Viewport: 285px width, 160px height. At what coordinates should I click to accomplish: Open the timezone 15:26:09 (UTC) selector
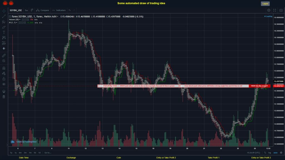[x=253, y=153]
